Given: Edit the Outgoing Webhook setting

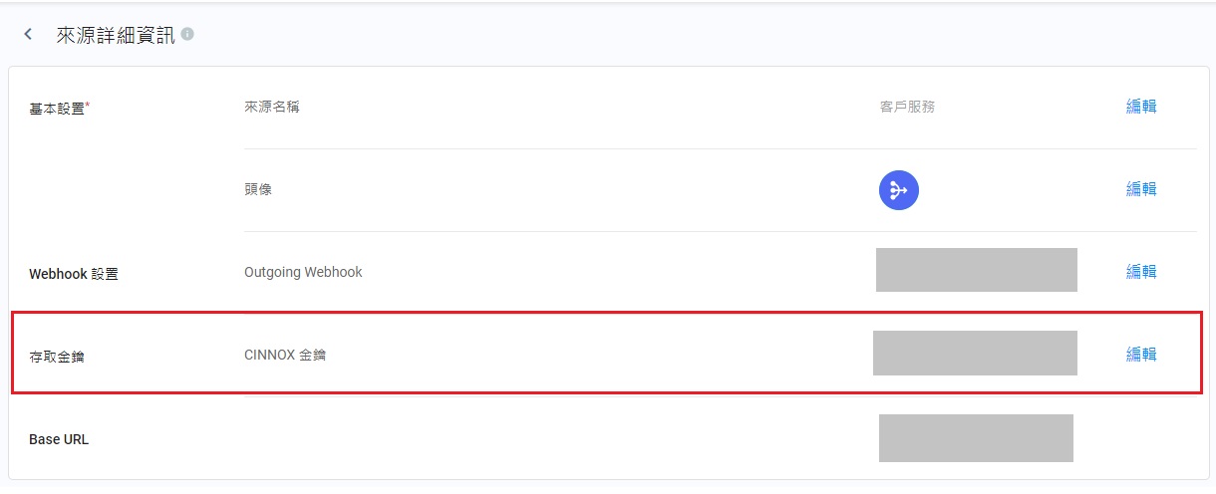Looking at the screenshot, I should (x=1141, y=271).
